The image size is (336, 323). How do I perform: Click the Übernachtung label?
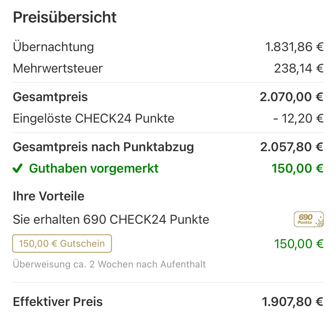(x=53, y=47)
